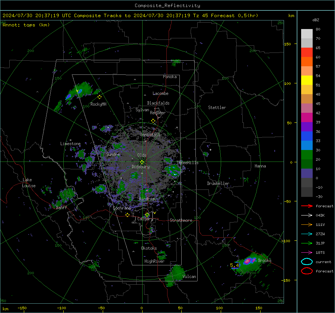This screenshot has height=313, width=335.
Task: Click the white 04DK arrow legend icon
Action: [307, 215]
